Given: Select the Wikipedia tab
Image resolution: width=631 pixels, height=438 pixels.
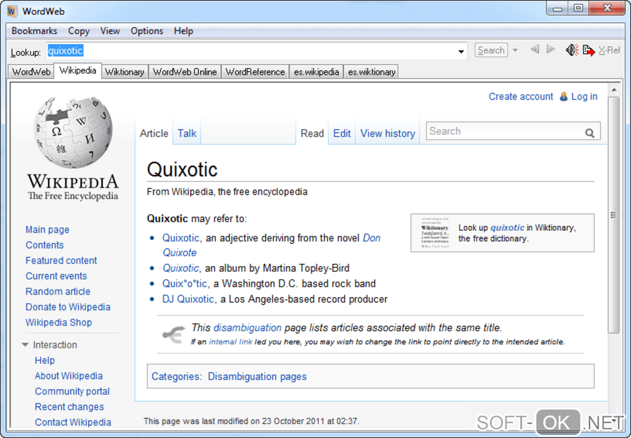Looking at the screenshot, I should [x=78, y=71].
